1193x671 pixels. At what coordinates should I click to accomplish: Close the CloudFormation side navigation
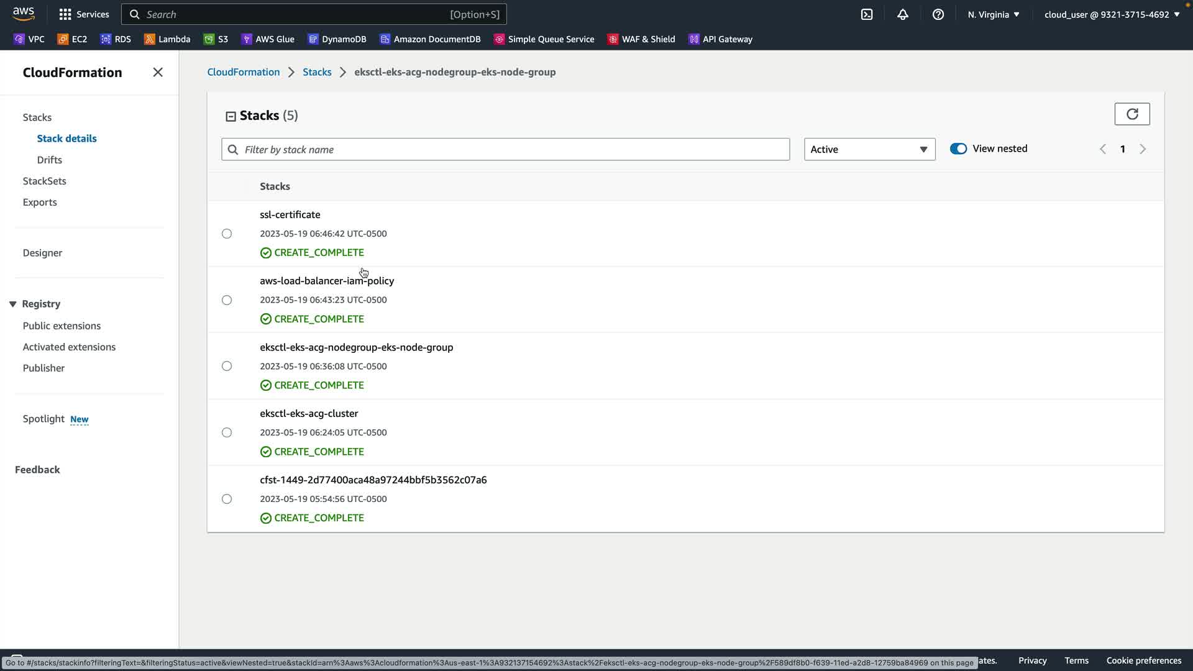pyautogui.click(x=158, y=73)
